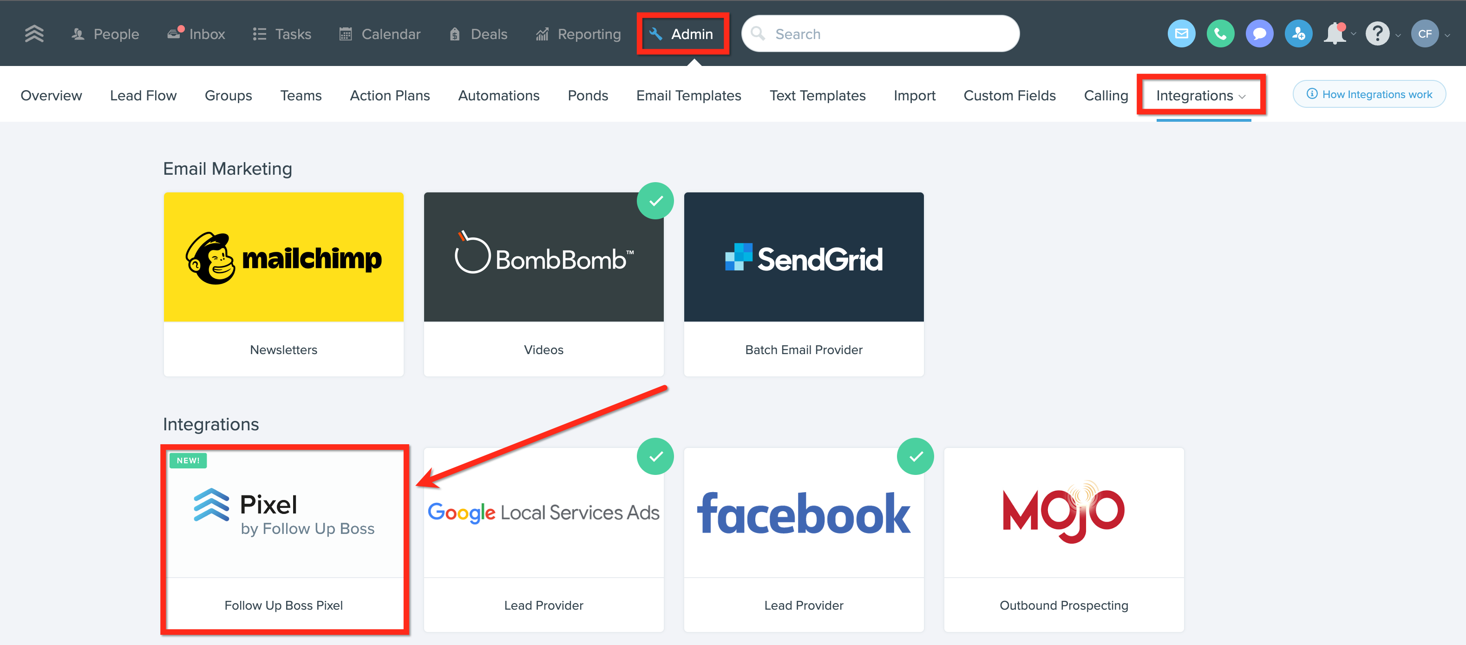Viewport: 1466px width, 645px height.
Task: Click the Google Local Services connected checkmark
Action: 655,457
